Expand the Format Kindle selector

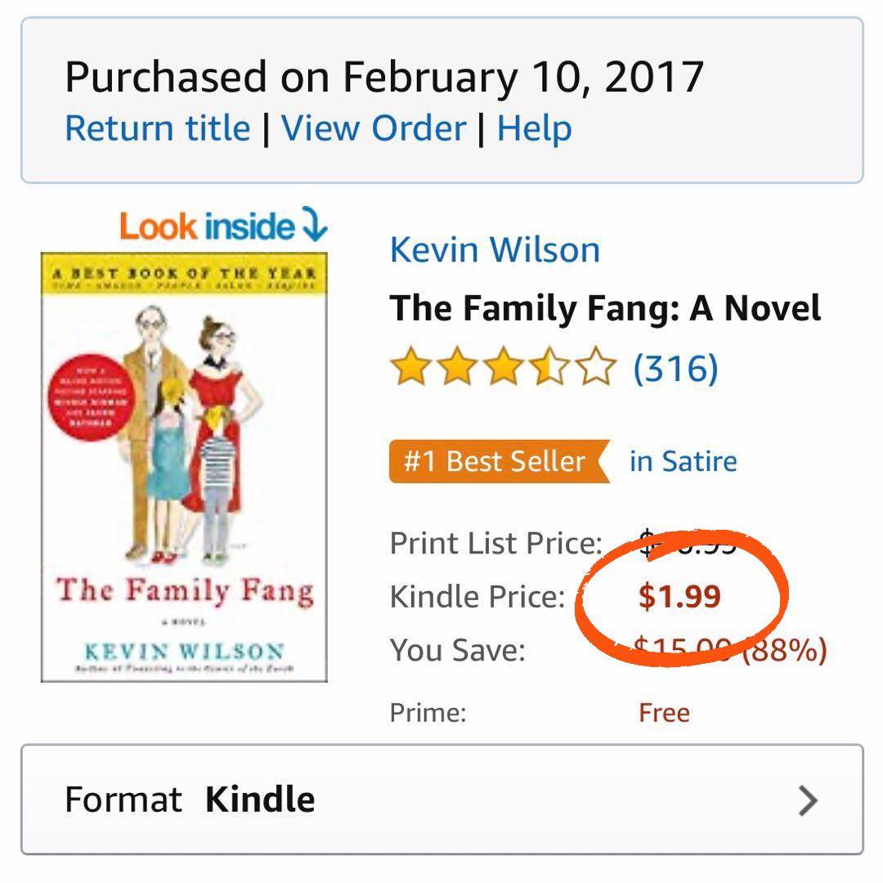tap(441, 799)
